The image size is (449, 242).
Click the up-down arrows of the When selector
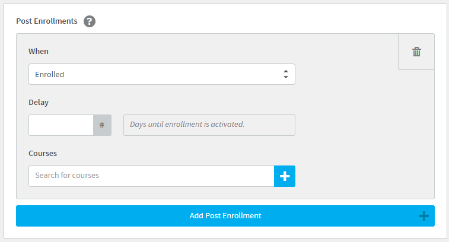click(x=286, y=74)
